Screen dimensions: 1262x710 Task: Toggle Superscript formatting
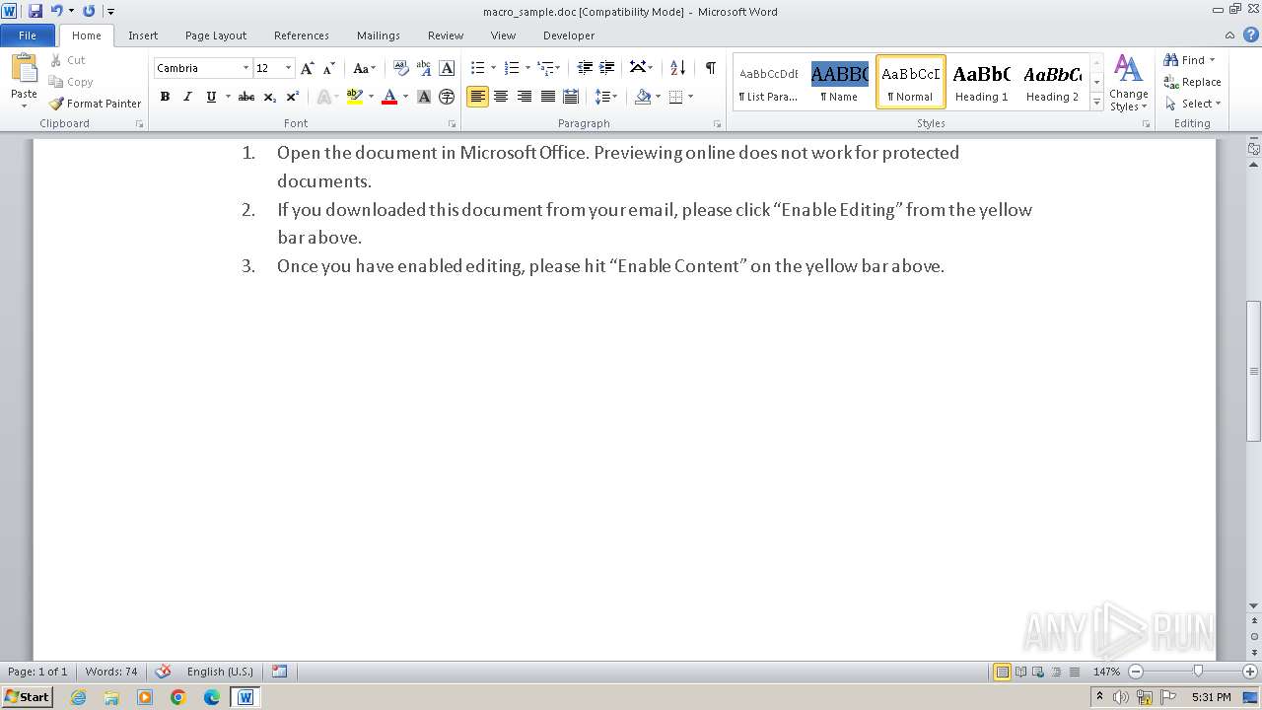pos(293,97)
